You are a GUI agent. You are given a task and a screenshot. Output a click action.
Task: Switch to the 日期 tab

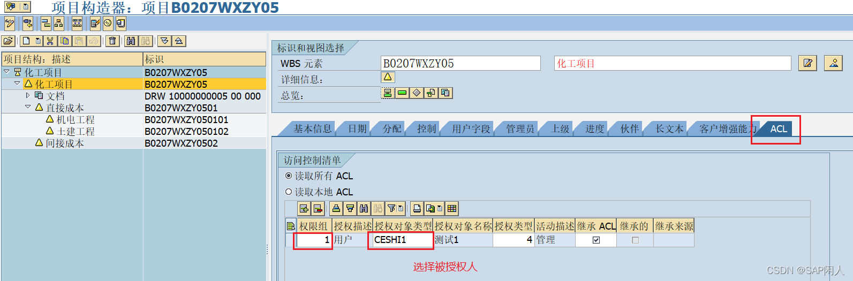[357, 128]
